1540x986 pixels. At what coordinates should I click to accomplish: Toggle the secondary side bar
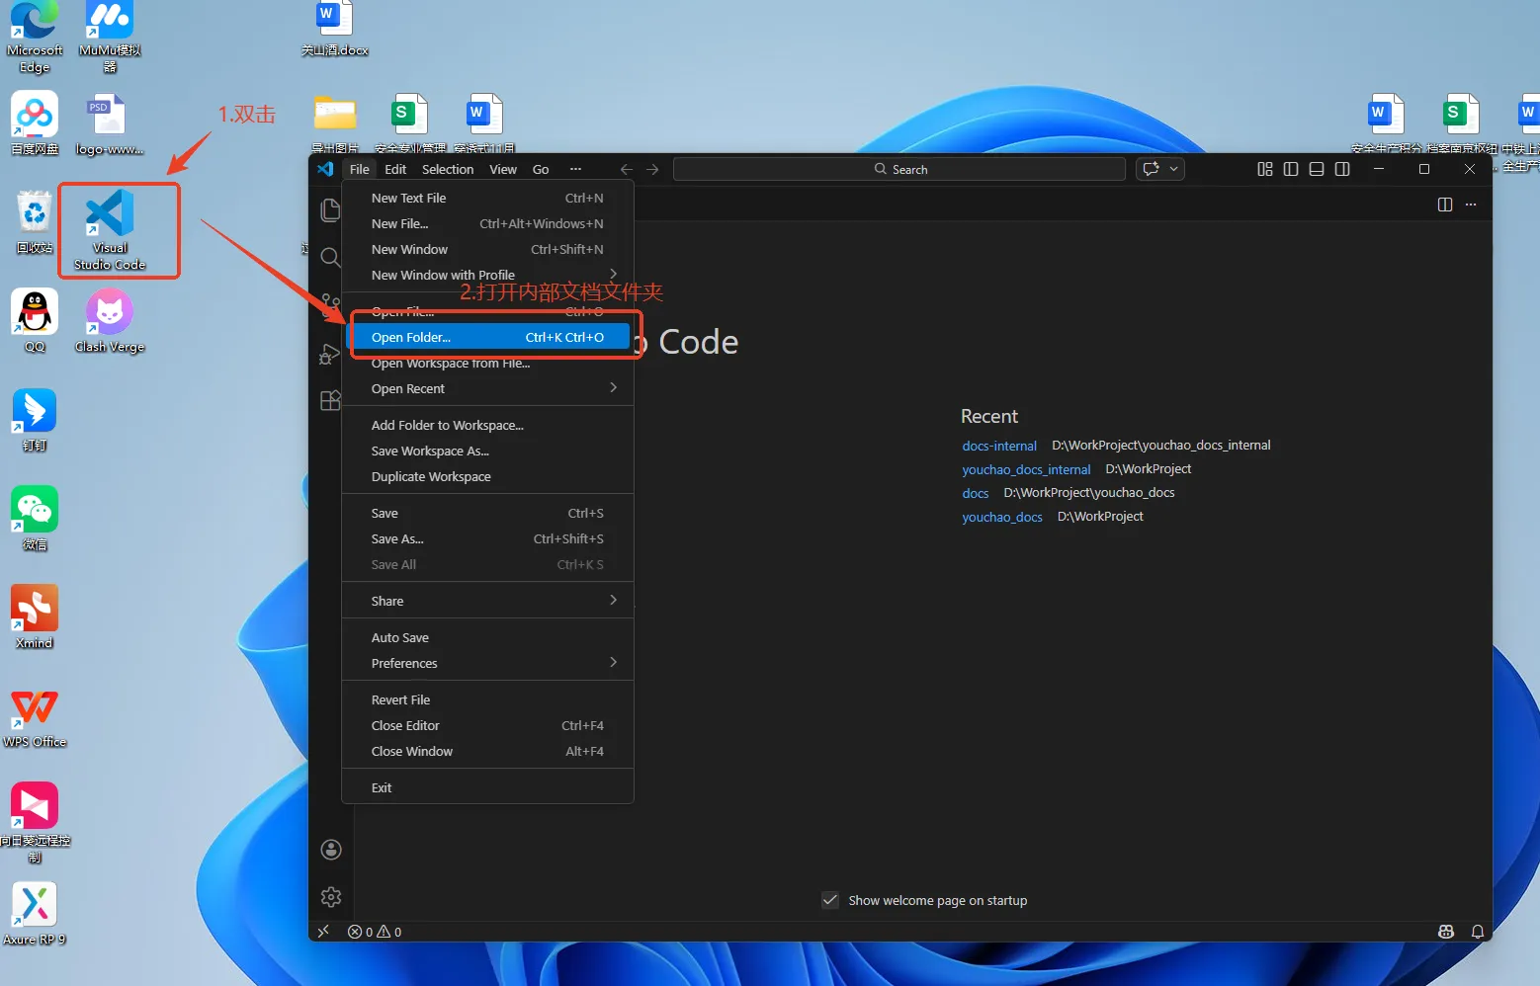[x=1342, y=169]
